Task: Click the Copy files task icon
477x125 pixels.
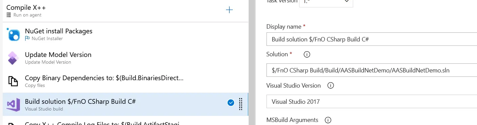Action: [x=13, y=82]
